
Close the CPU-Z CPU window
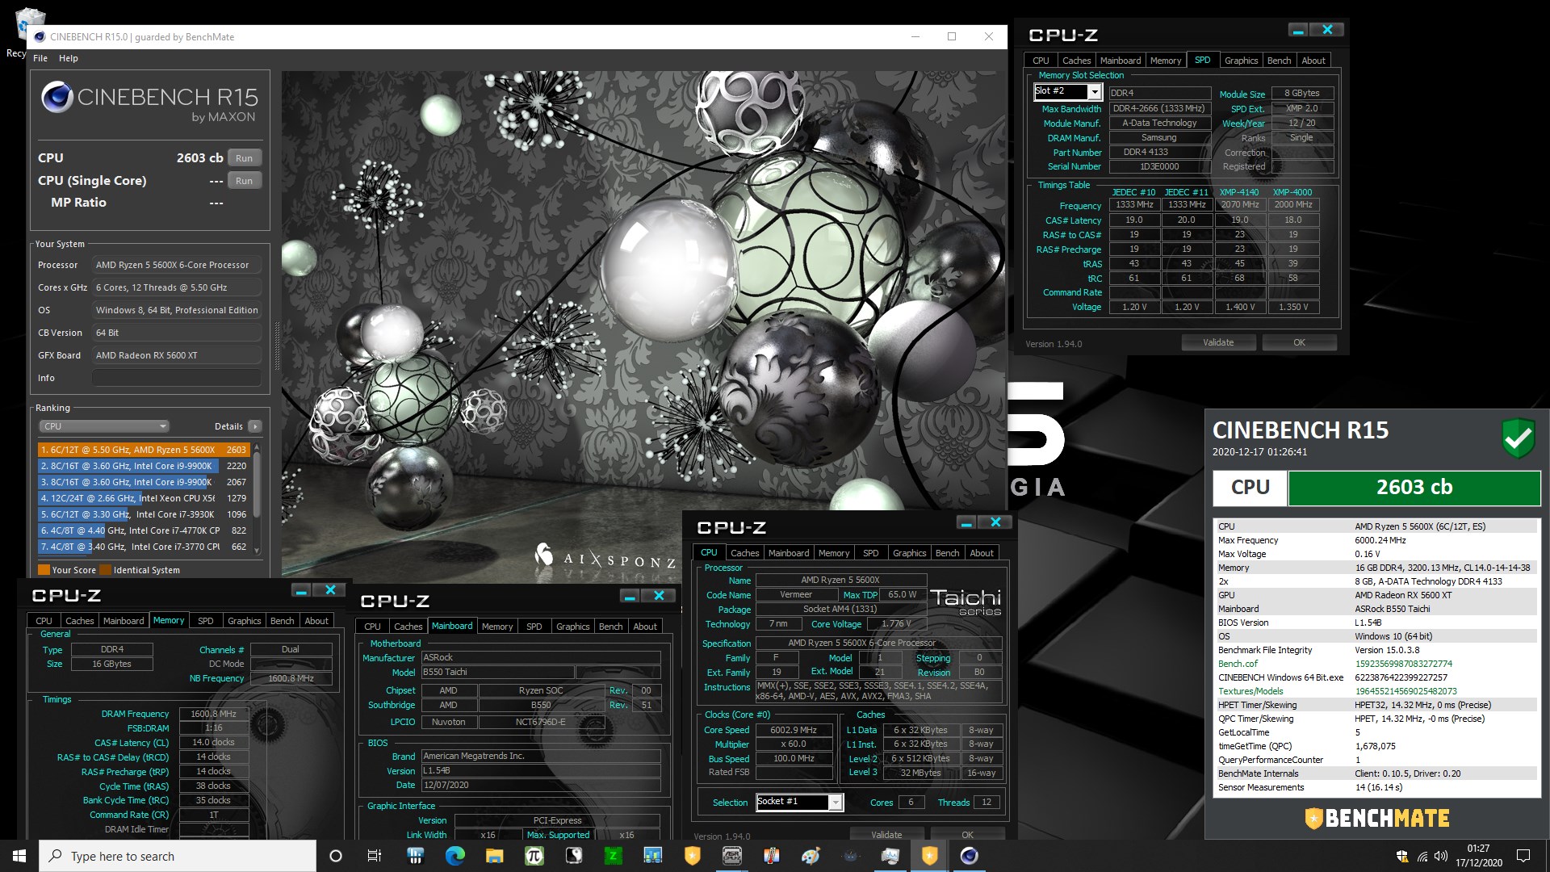(995, 522)
